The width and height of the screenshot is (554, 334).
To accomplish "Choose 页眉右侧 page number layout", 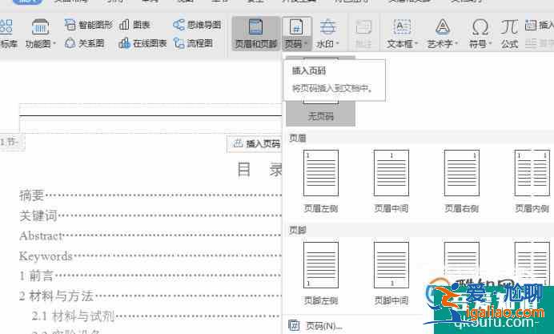I will point(461,181).
